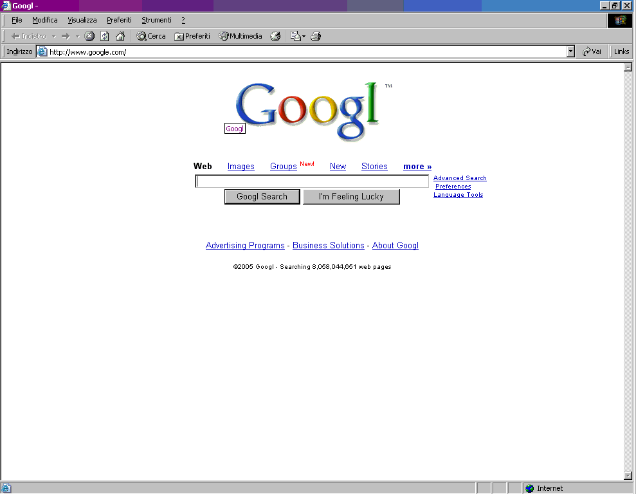Focus the Googl search text box
636x494 pixels.
[312, 181]
